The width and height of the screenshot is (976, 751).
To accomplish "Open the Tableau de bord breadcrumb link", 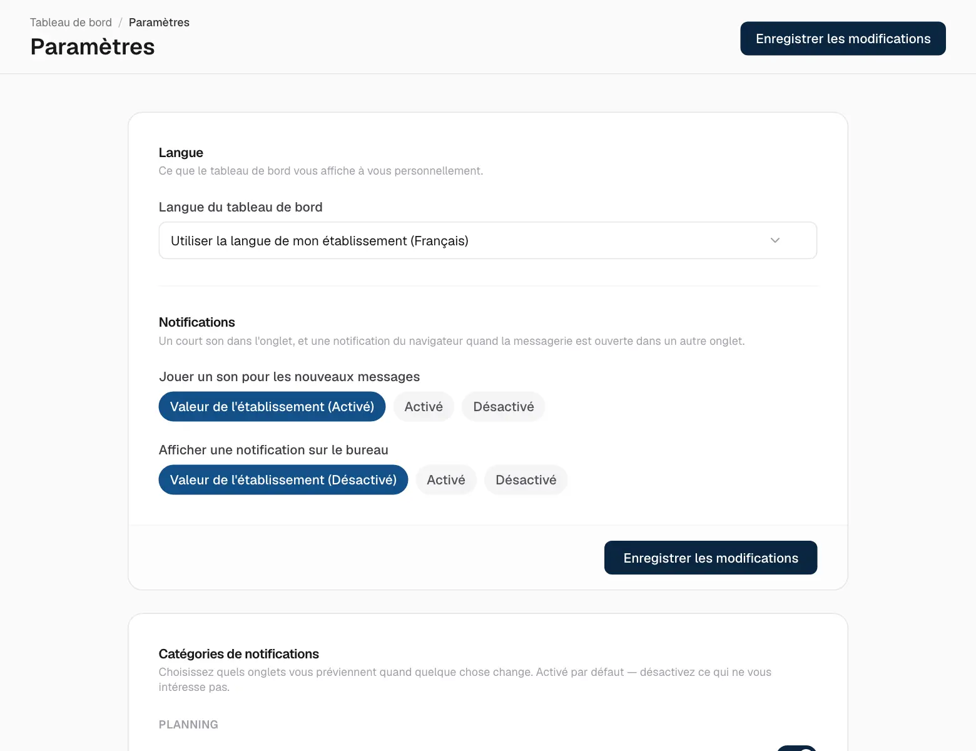I will (x=71, y=23).
